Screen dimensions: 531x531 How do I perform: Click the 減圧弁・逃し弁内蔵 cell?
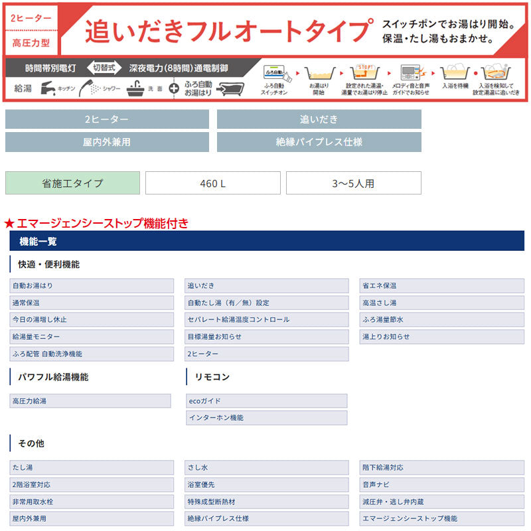coord(442,502)
